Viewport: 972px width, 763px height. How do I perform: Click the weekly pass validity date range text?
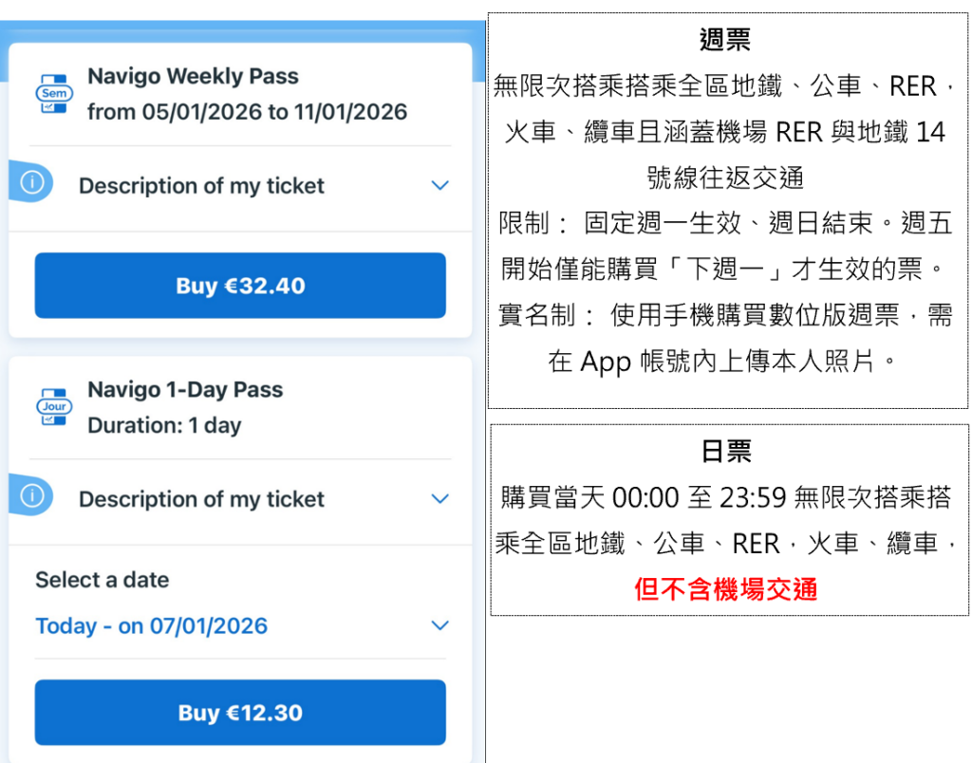click(247, 112)
